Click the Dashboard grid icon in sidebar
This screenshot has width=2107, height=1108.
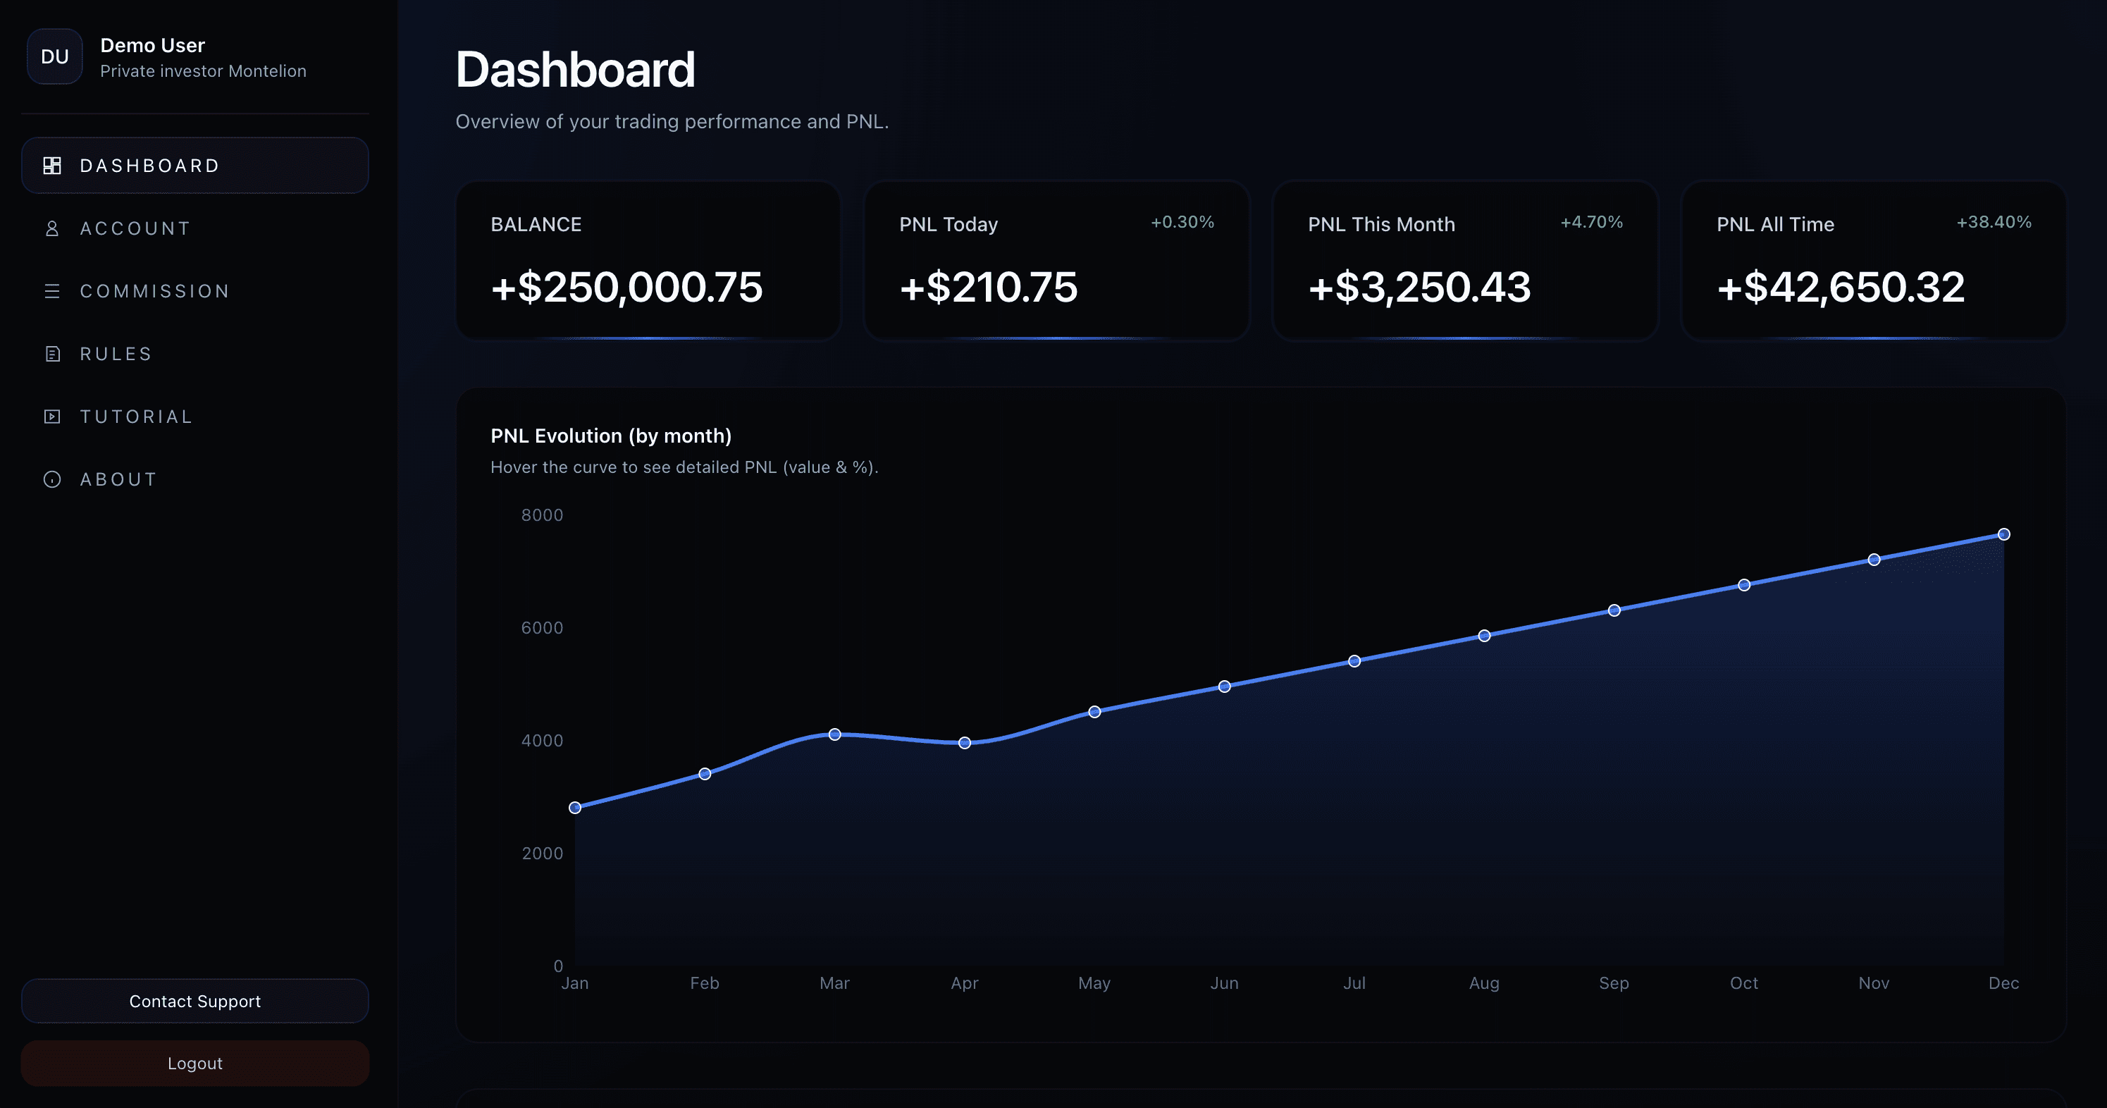(x=52, y=166)
